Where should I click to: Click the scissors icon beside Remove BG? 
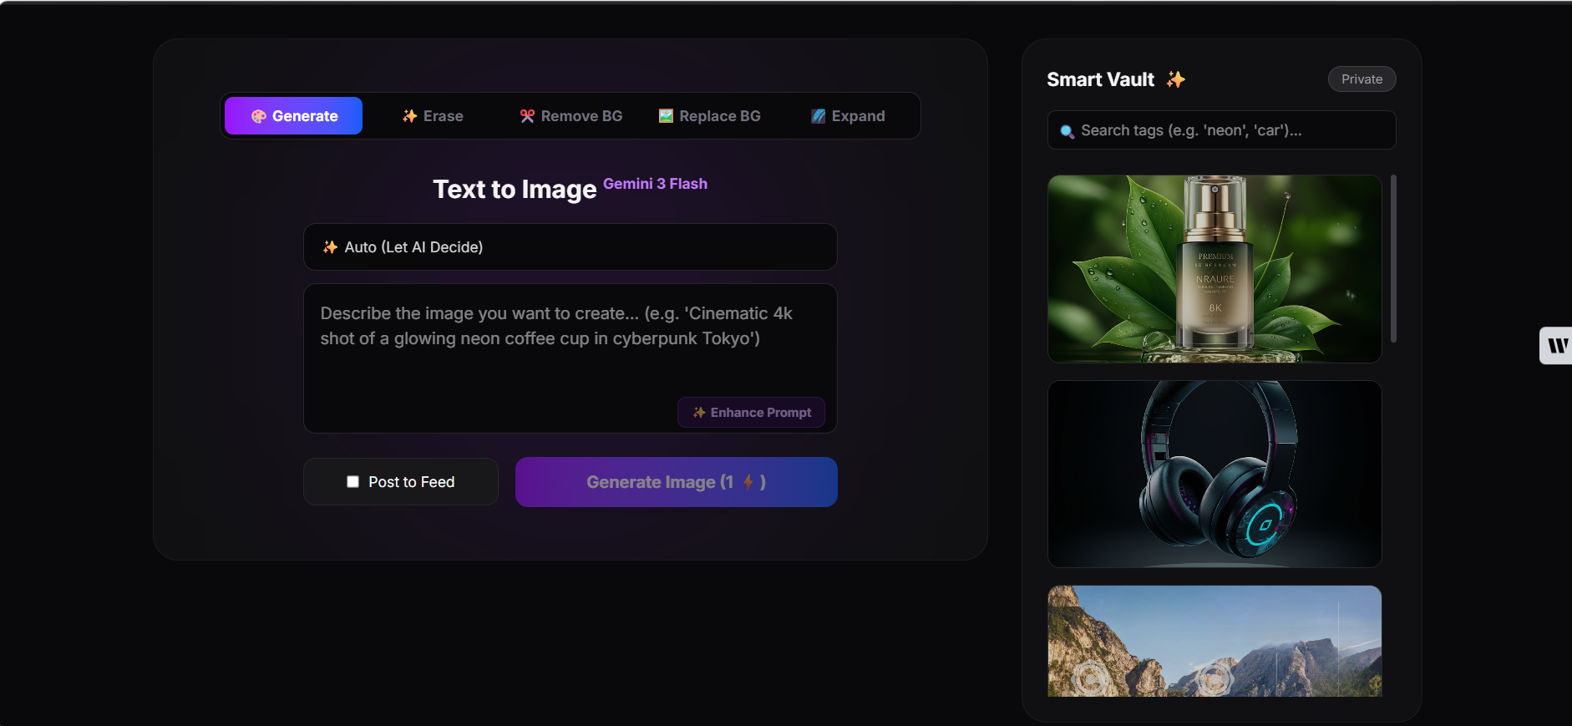[527, 116]
